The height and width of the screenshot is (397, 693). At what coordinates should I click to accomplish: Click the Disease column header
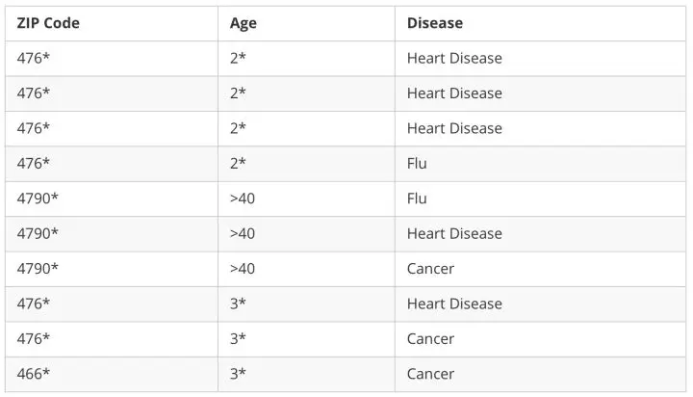click(435, 23)
